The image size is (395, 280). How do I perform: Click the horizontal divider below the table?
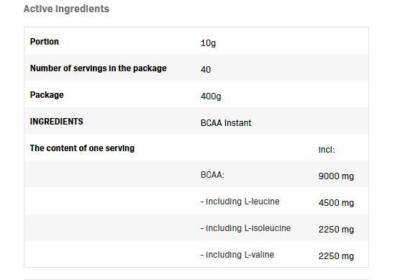click(x=196, y=279)
